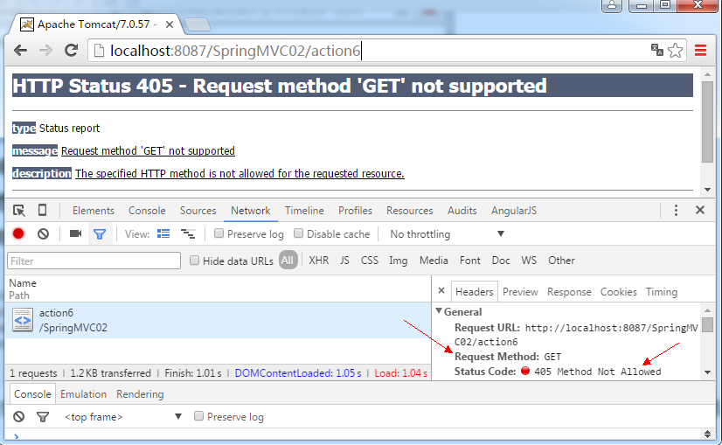The width and height of the screenshot is (722, 445).
Task: Filter requests by WS
Action: [x=529, y=261]
